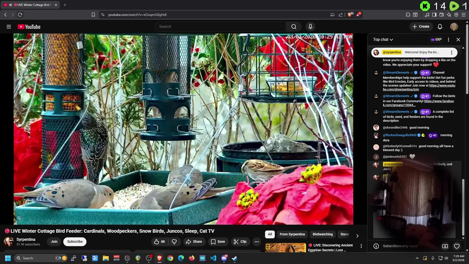This screenshot has height=264, width=469.
Task: Open the account avatar menu
Action: pyautogui.click(x=454, y=27)
